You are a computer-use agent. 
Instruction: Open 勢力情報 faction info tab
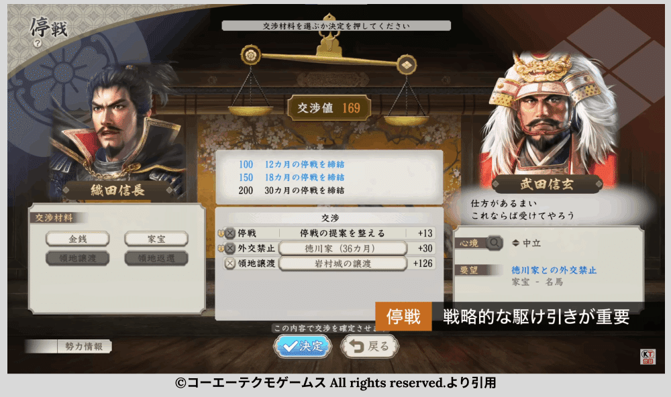pos(84,346)
